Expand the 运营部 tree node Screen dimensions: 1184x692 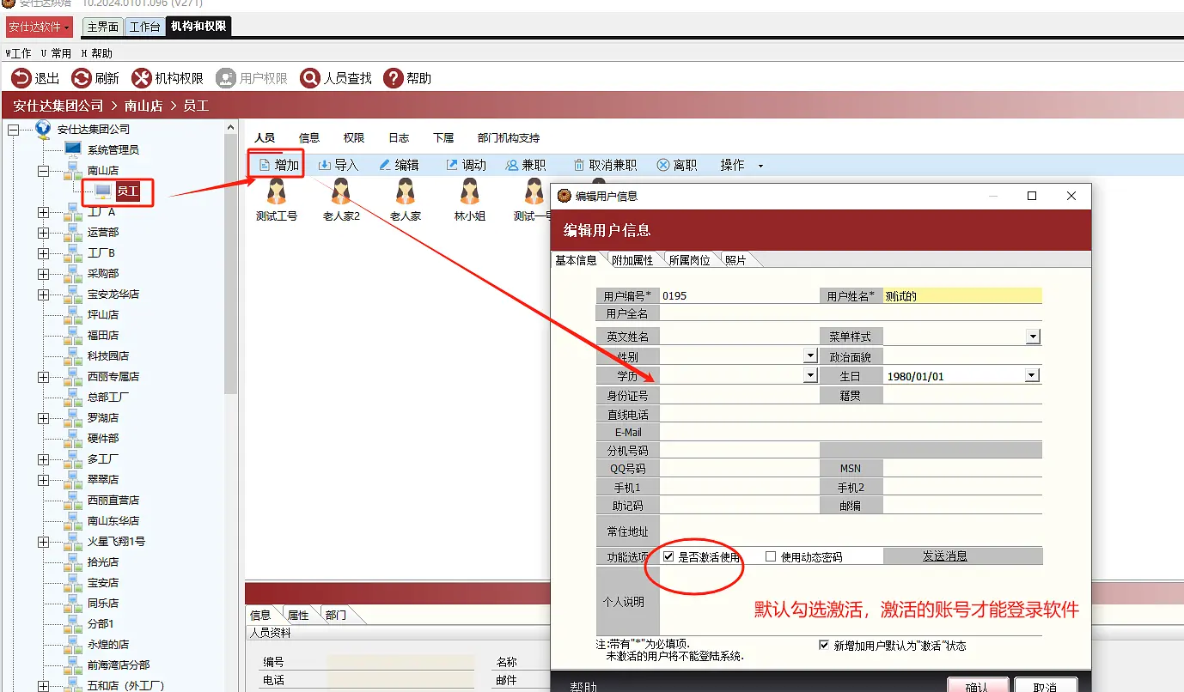point(44,233)
